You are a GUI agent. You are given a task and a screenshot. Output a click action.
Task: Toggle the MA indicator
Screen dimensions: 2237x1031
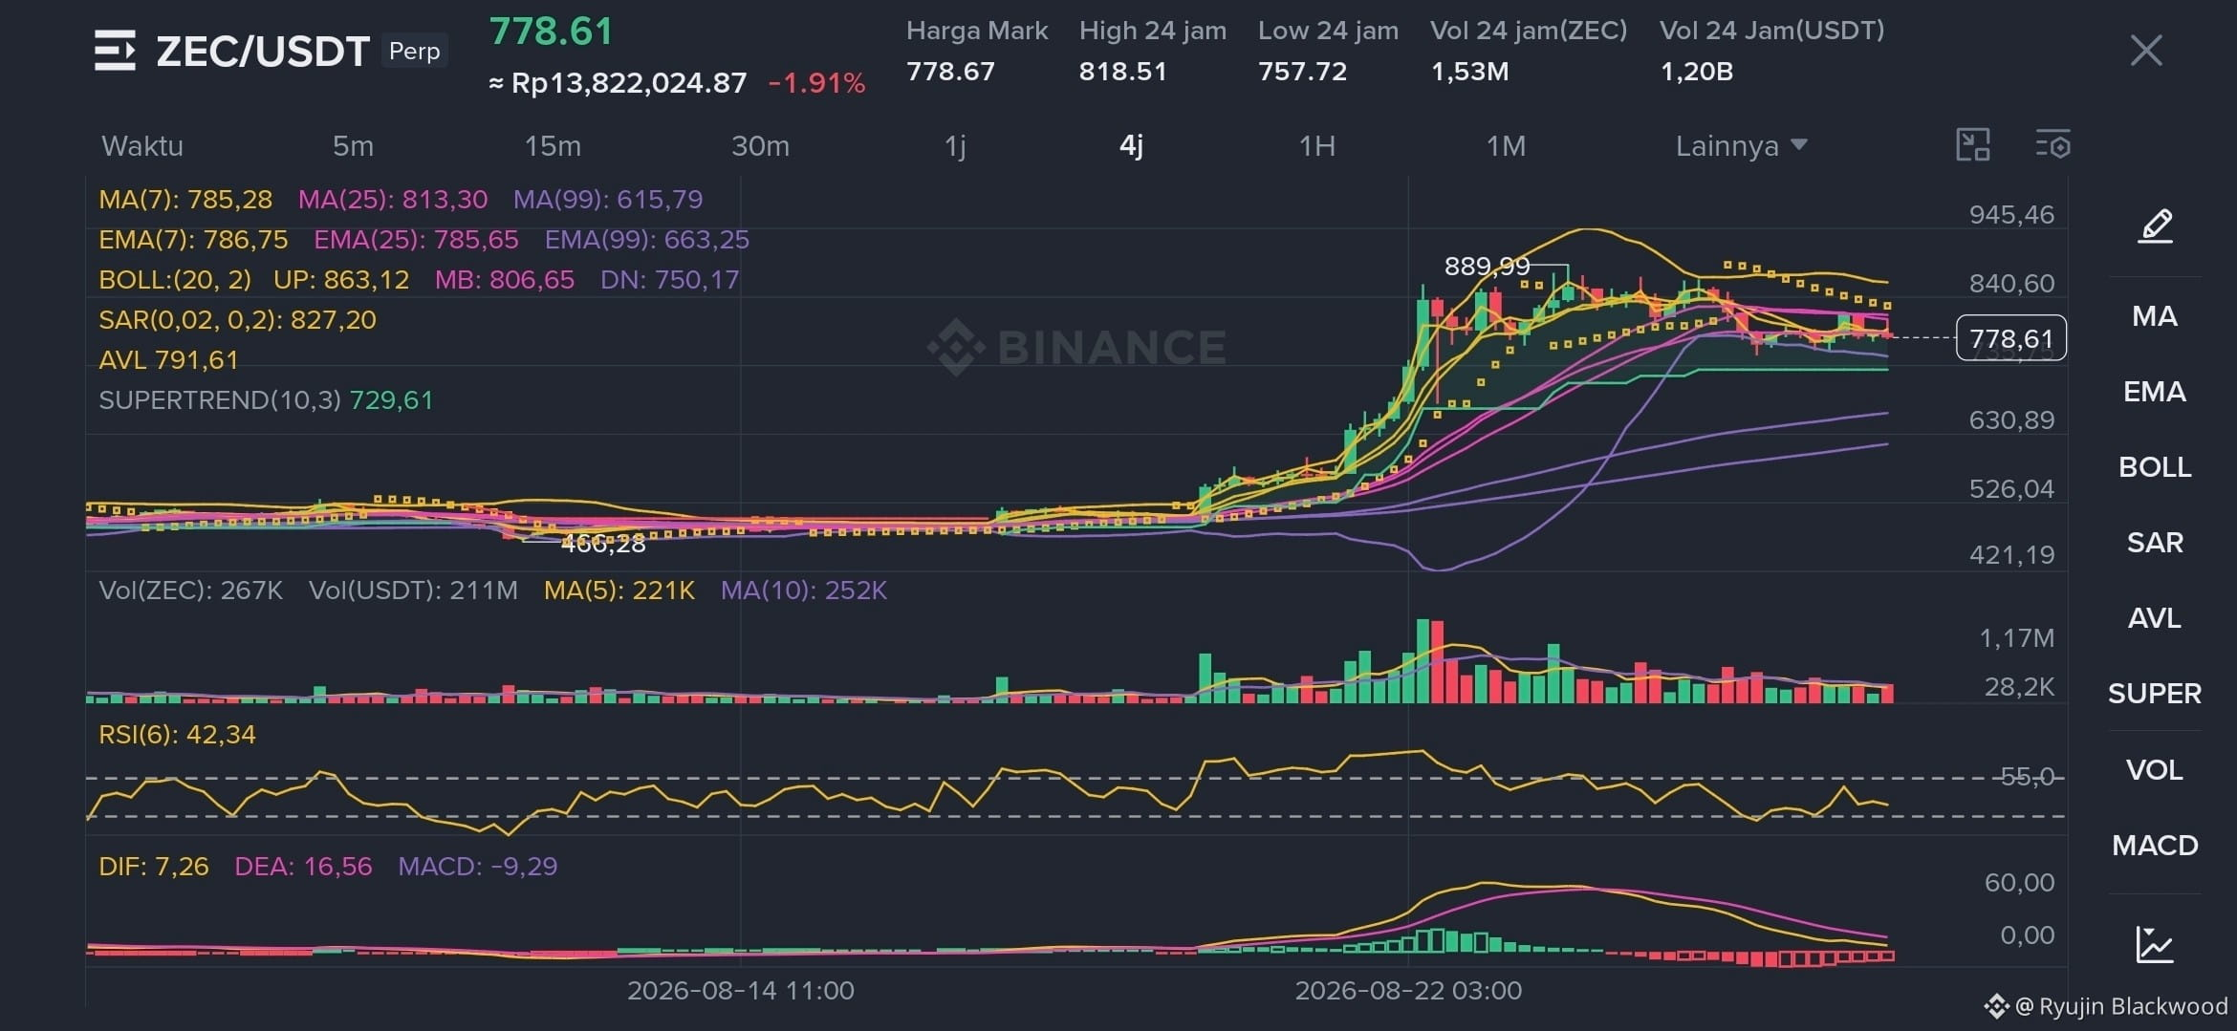pos(2155,316)
